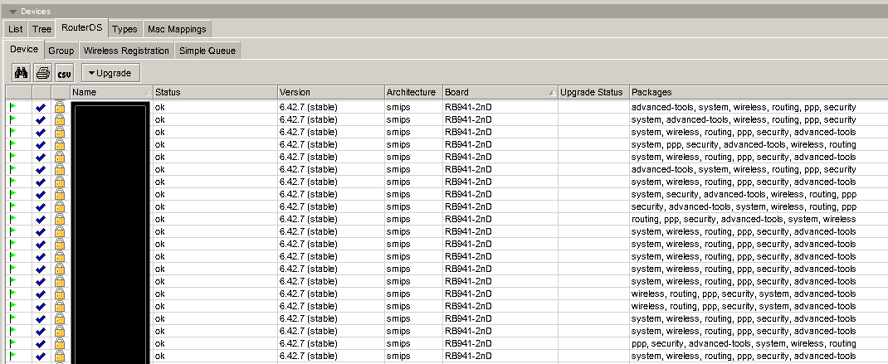Click green flag in row 'routing, ppp, security, advanced-tools, system, wireless'
Image resolution: width=888 pixels, height=364 pixels.
13,219
